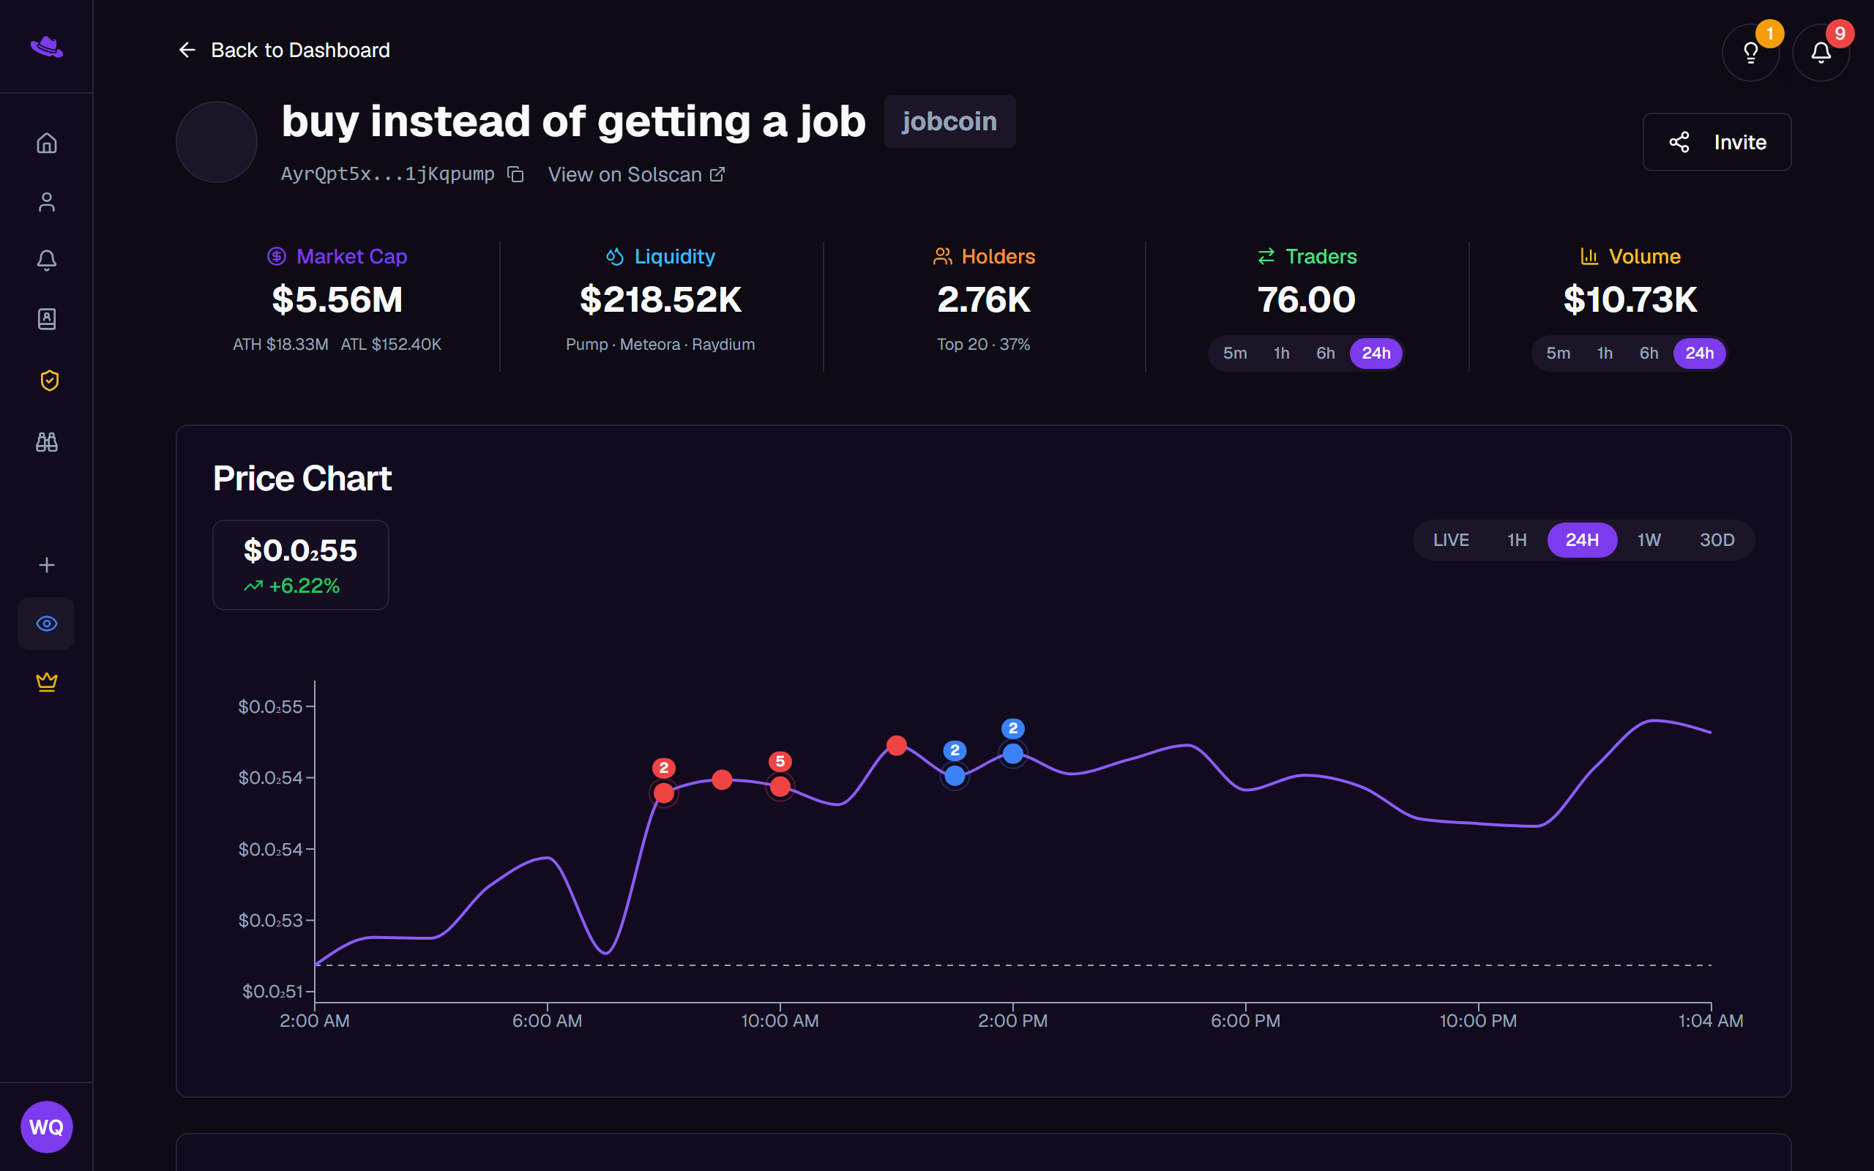Open the yellow shield check icon
1874x1171 pixels.
pos(50,381)
